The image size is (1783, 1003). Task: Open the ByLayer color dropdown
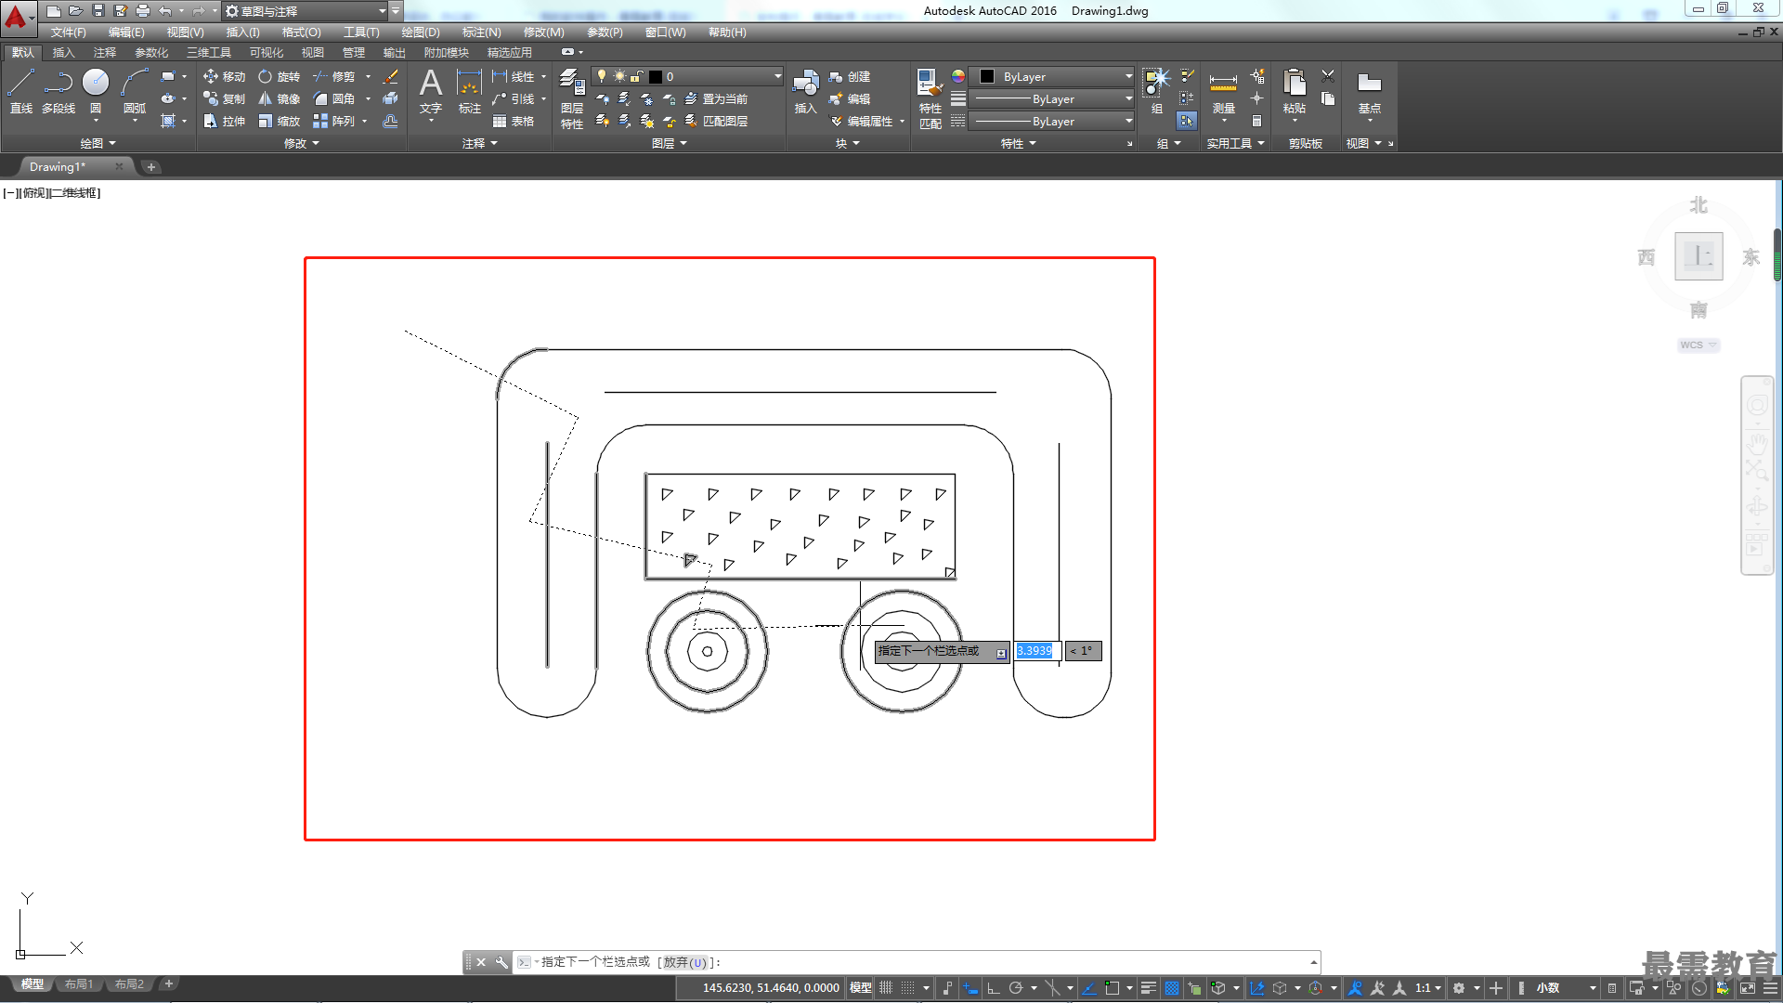pyautogui.click(x=1128, y=76)
